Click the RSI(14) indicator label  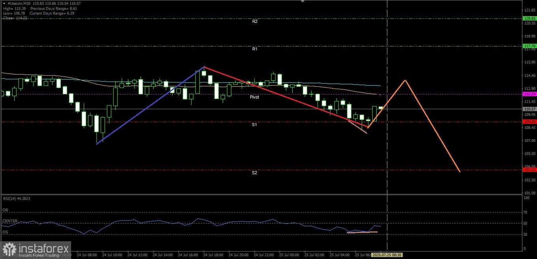(x=16, y=198)
